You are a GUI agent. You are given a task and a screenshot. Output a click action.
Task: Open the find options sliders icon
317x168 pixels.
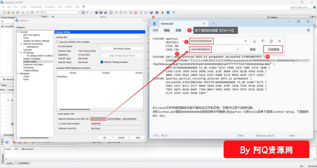point(271,41)
